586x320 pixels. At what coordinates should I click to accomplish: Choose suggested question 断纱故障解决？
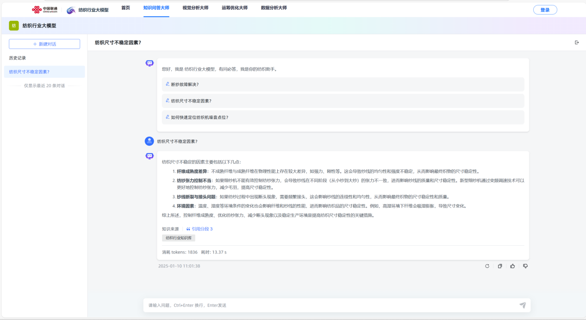[x=343, y=85]
